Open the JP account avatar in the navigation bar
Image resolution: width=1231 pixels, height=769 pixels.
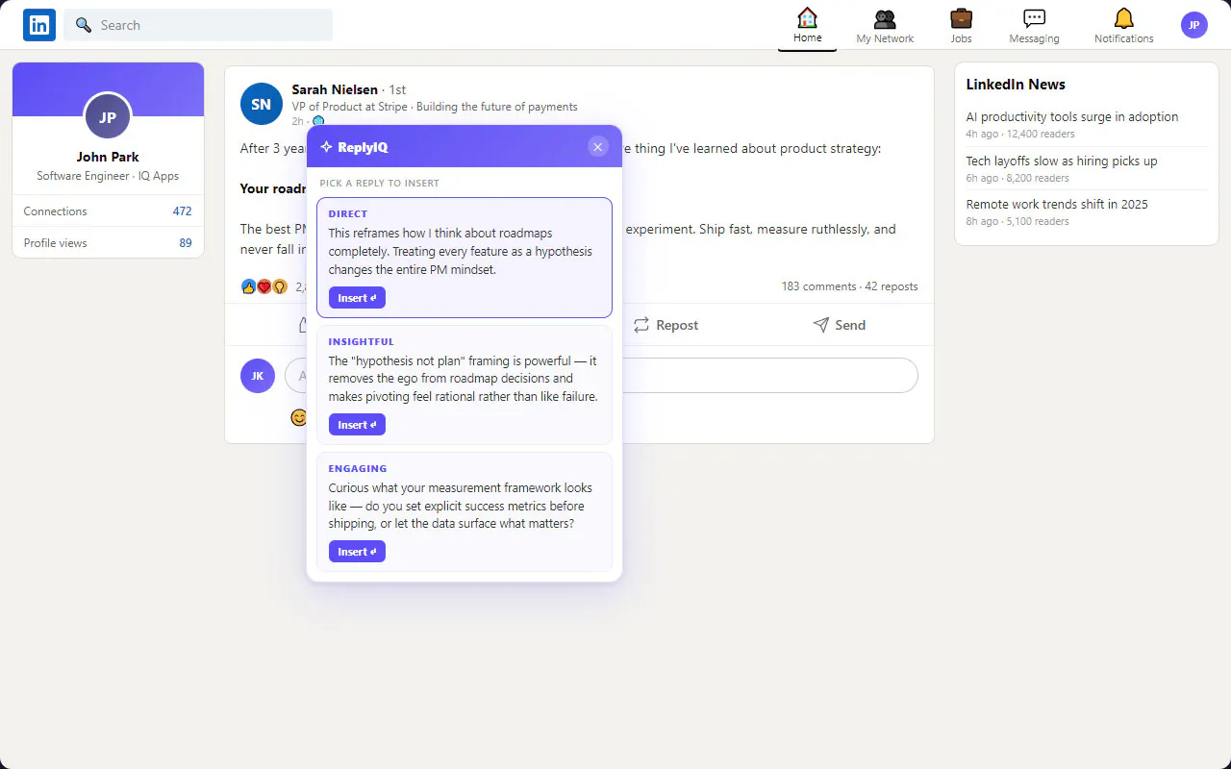tap(1193, 25)
